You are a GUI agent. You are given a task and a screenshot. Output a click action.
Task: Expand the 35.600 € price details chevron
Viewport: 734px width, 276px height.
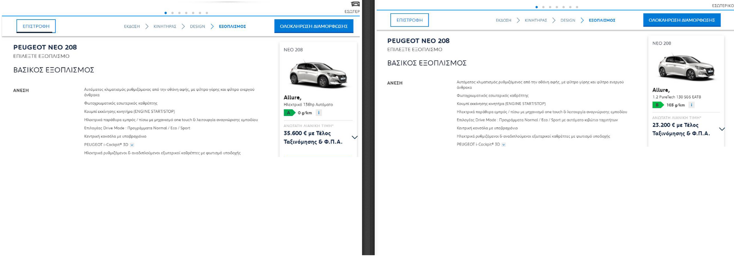point(355,137)
